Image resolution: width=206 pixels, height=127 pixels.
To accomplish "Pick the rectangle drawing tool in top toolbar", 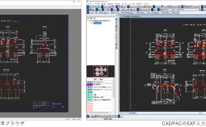I will [x=139, y=7].
